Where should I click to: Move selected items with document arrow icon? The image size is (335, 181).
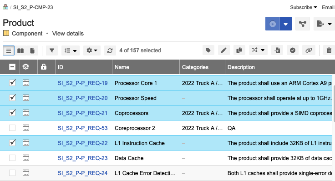coord(277,50)
